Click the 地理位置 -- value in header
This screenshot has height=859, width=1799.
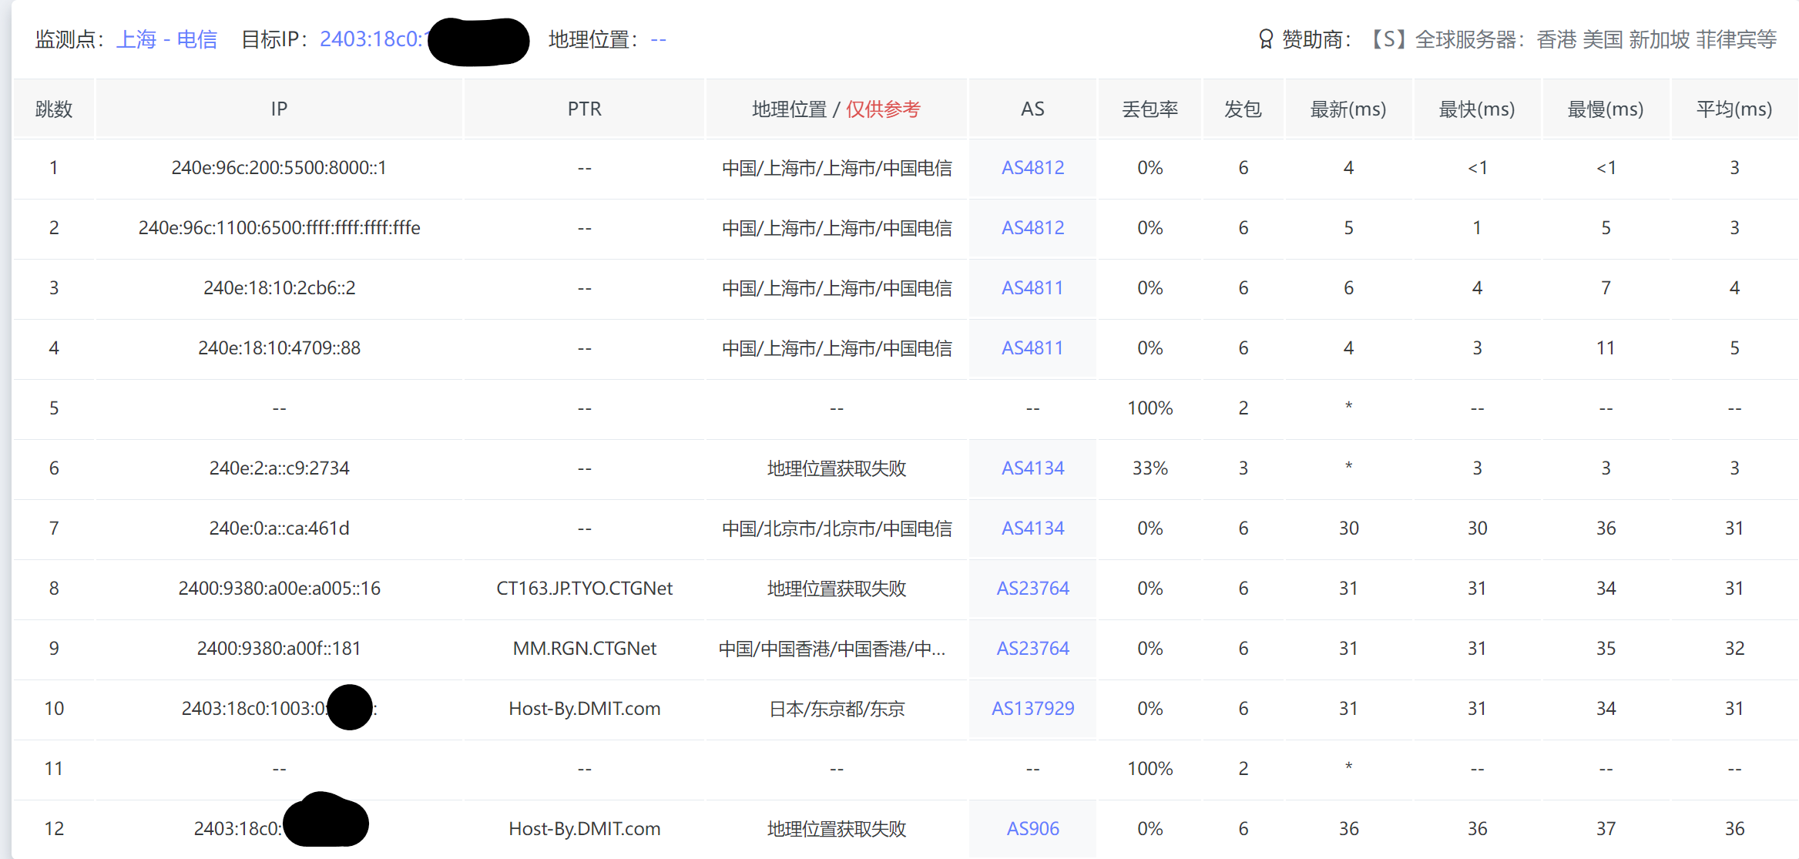pyautogui.click(x=658, y=39)
